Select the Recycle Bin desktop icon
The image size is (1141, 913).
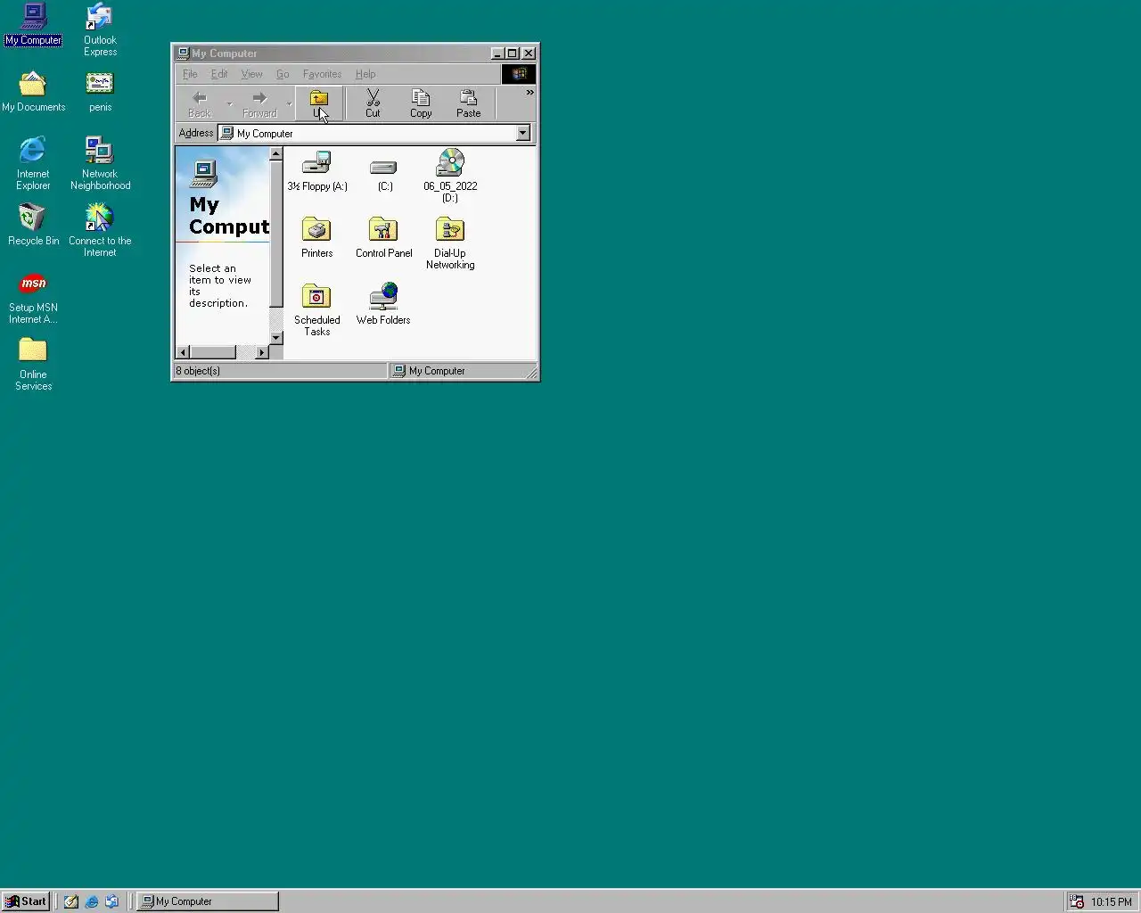[x=33, y=225]
